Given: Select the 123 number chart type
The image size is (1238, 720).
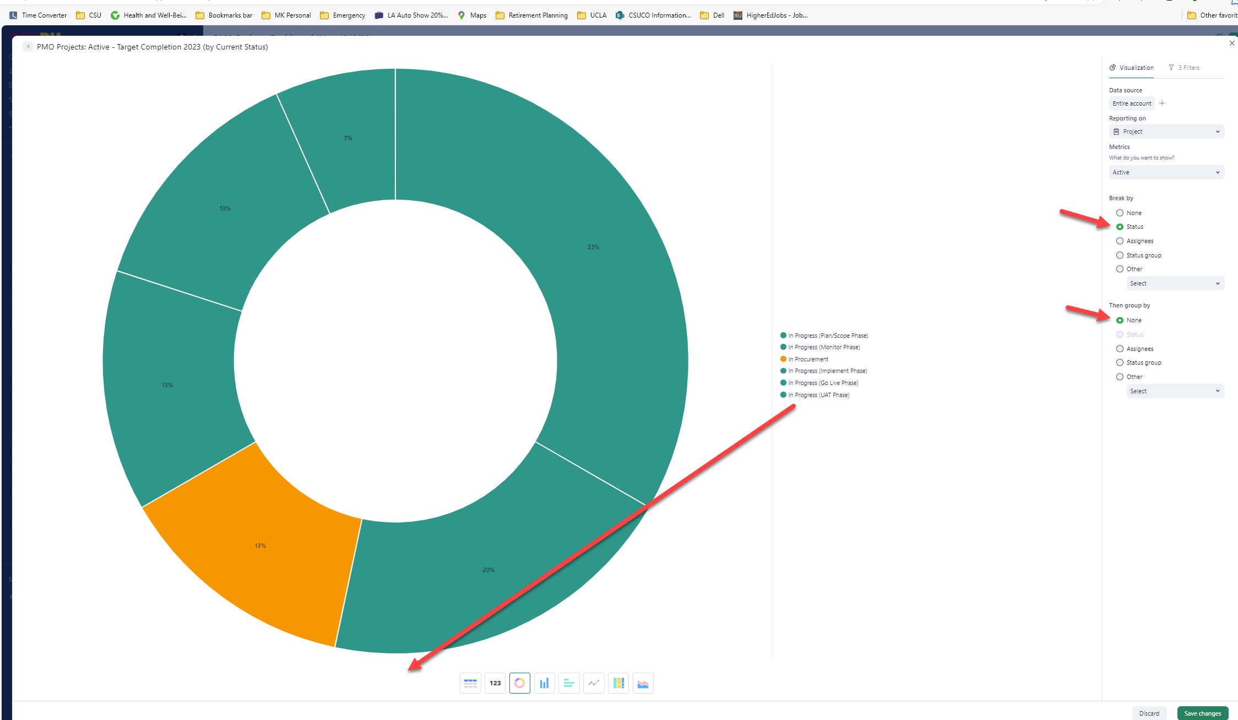Looking at the screenshot, I should (495, 683).
